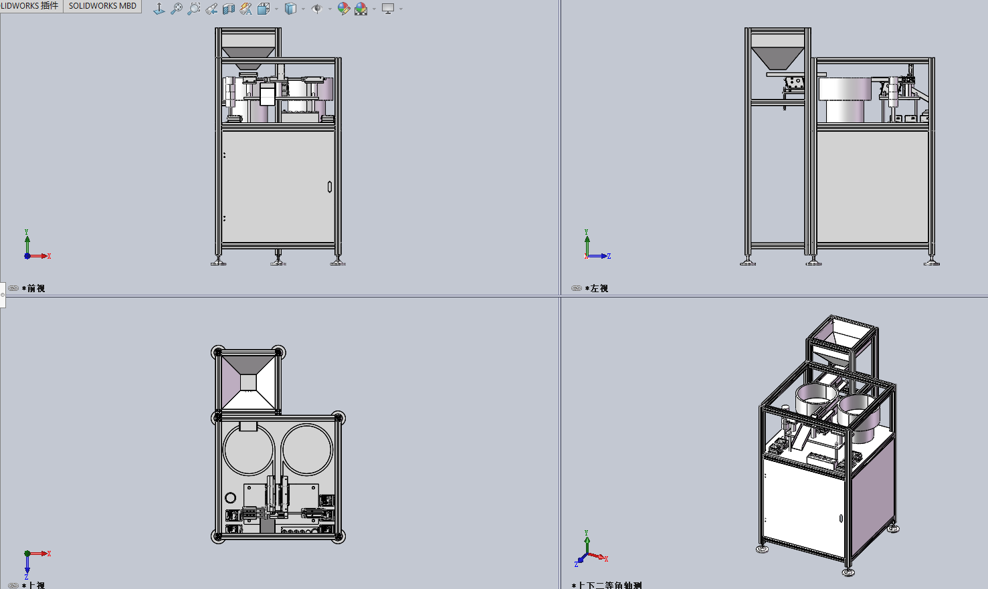Viewport: 988px width, 589px height.
Task: Switch to the SOLIDWORKS 插件 tab
Action: point(31,6)
